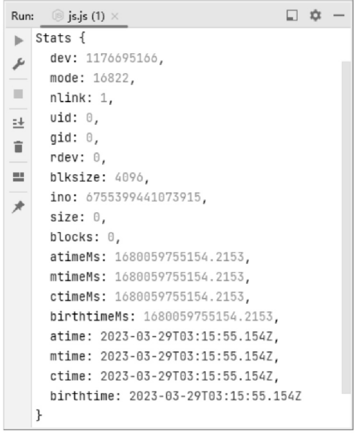
Task: Click the dev: 1176695166 line
Action: click(107, 58)
